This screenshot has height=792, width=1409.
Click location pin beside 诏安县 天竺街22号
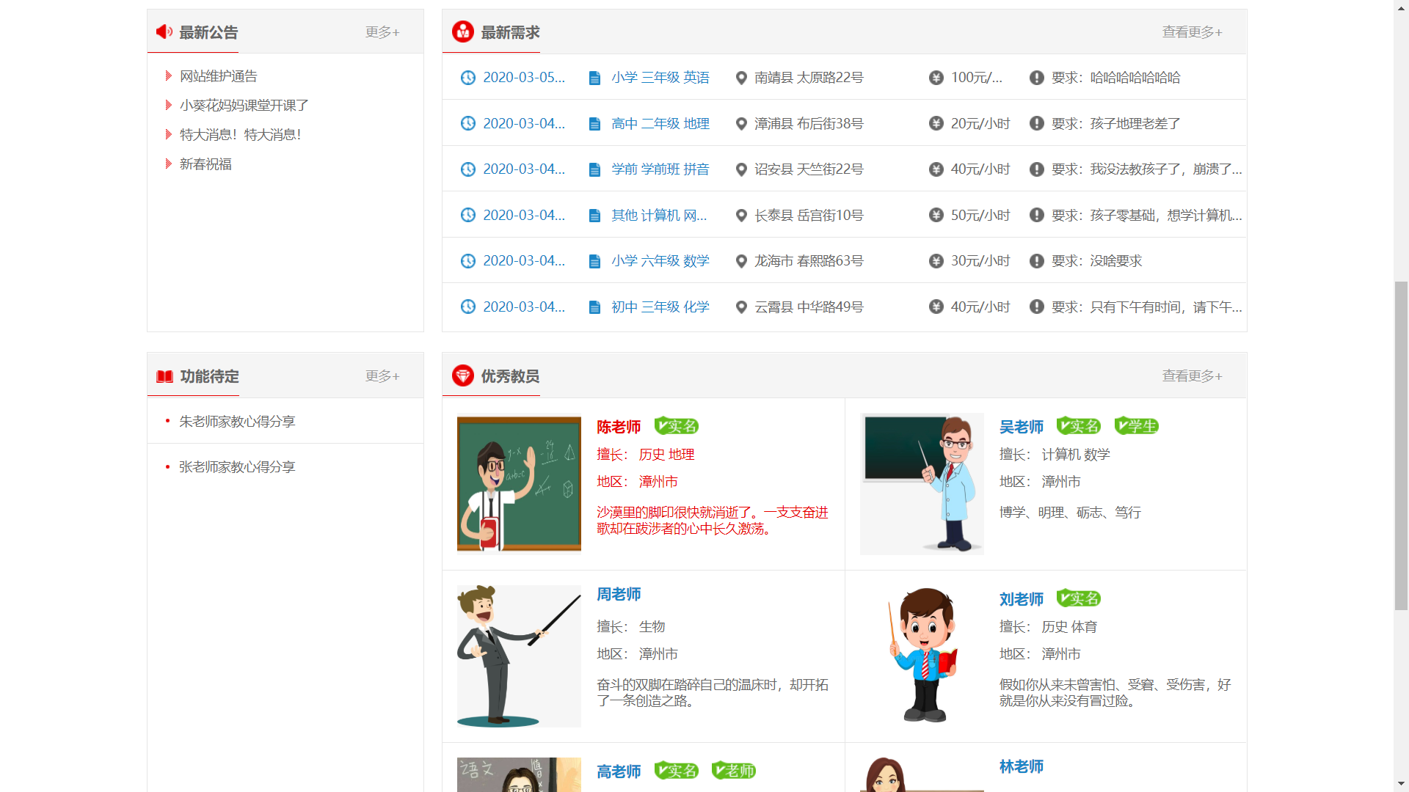tap(741, 169)
